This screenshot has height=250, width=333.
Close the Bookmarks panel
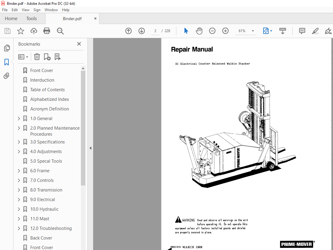79,44
